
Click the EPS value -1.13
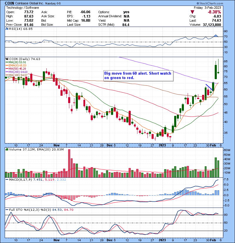click(x=86, y=16)
